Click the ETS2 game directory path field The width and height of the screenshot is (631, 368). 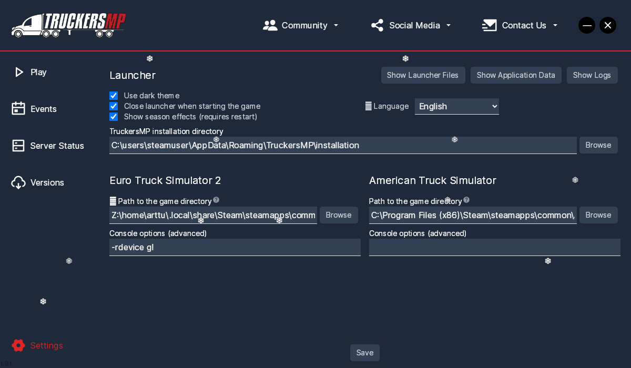213,215
